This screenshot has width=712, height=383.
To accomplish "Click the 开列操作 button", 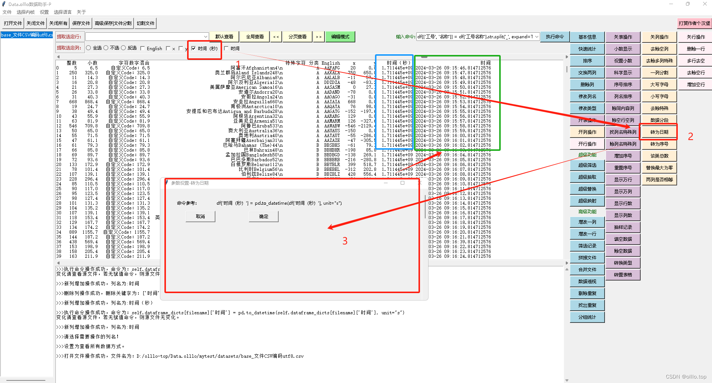I will point(587,132).
